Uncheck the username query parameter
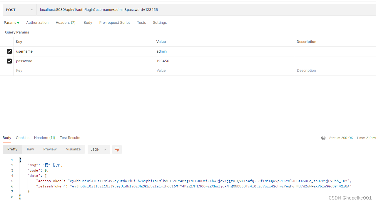 click(9, 51)
